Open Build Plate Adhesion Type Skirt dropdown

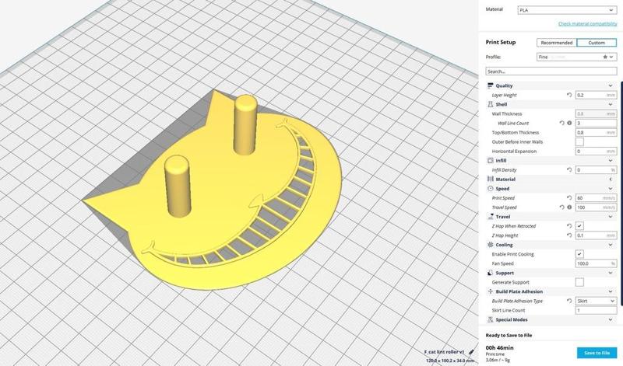point(597,301)
